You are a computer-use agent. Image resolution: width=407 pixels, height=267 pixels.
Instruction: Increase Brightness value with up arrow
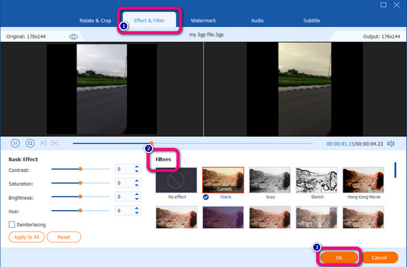click(137, 194)
